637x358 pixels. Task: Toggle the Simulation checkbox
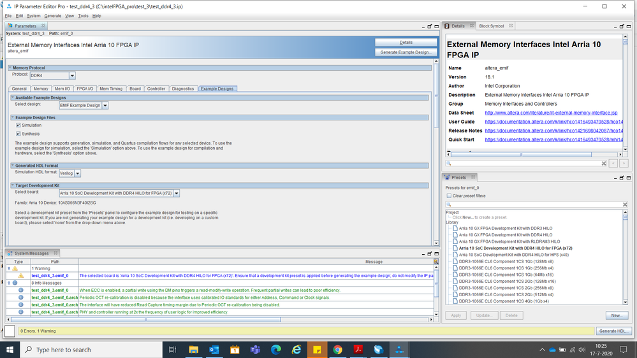18,125
